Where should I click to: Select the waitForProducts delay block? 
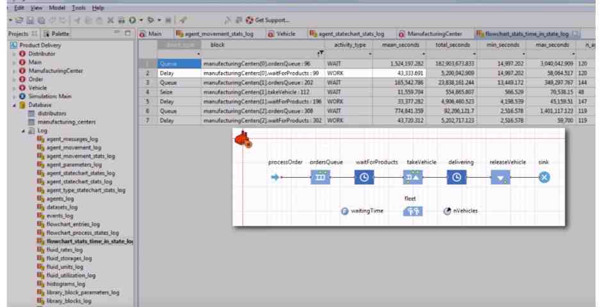tap(364, 178)
